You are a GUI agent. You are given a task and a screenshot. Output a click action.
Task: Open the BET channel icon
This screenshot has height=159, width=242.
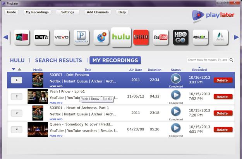pyautogui.click(x=41, y=37)
